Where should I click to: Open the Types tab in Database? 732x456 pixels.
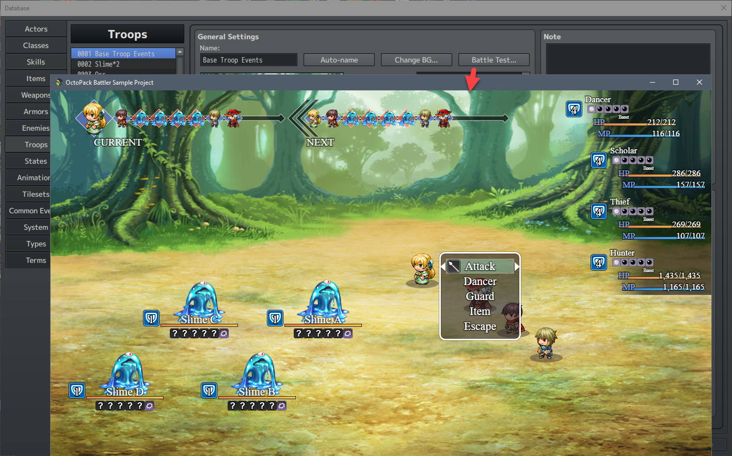pos(28,244)
